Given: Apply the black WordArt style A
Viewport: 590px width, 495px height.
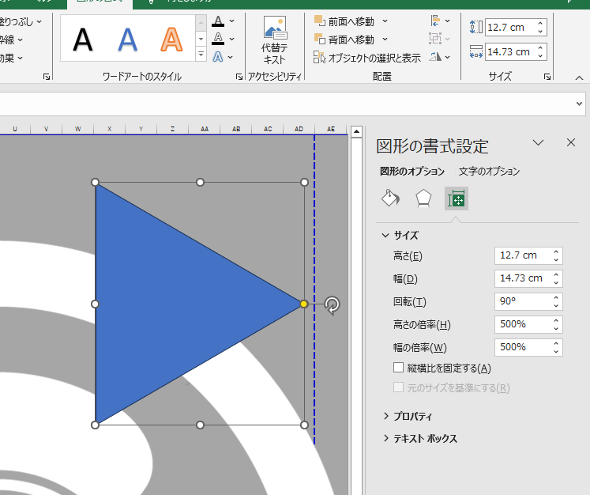Looking at the screenshot, I should (83, 40).
